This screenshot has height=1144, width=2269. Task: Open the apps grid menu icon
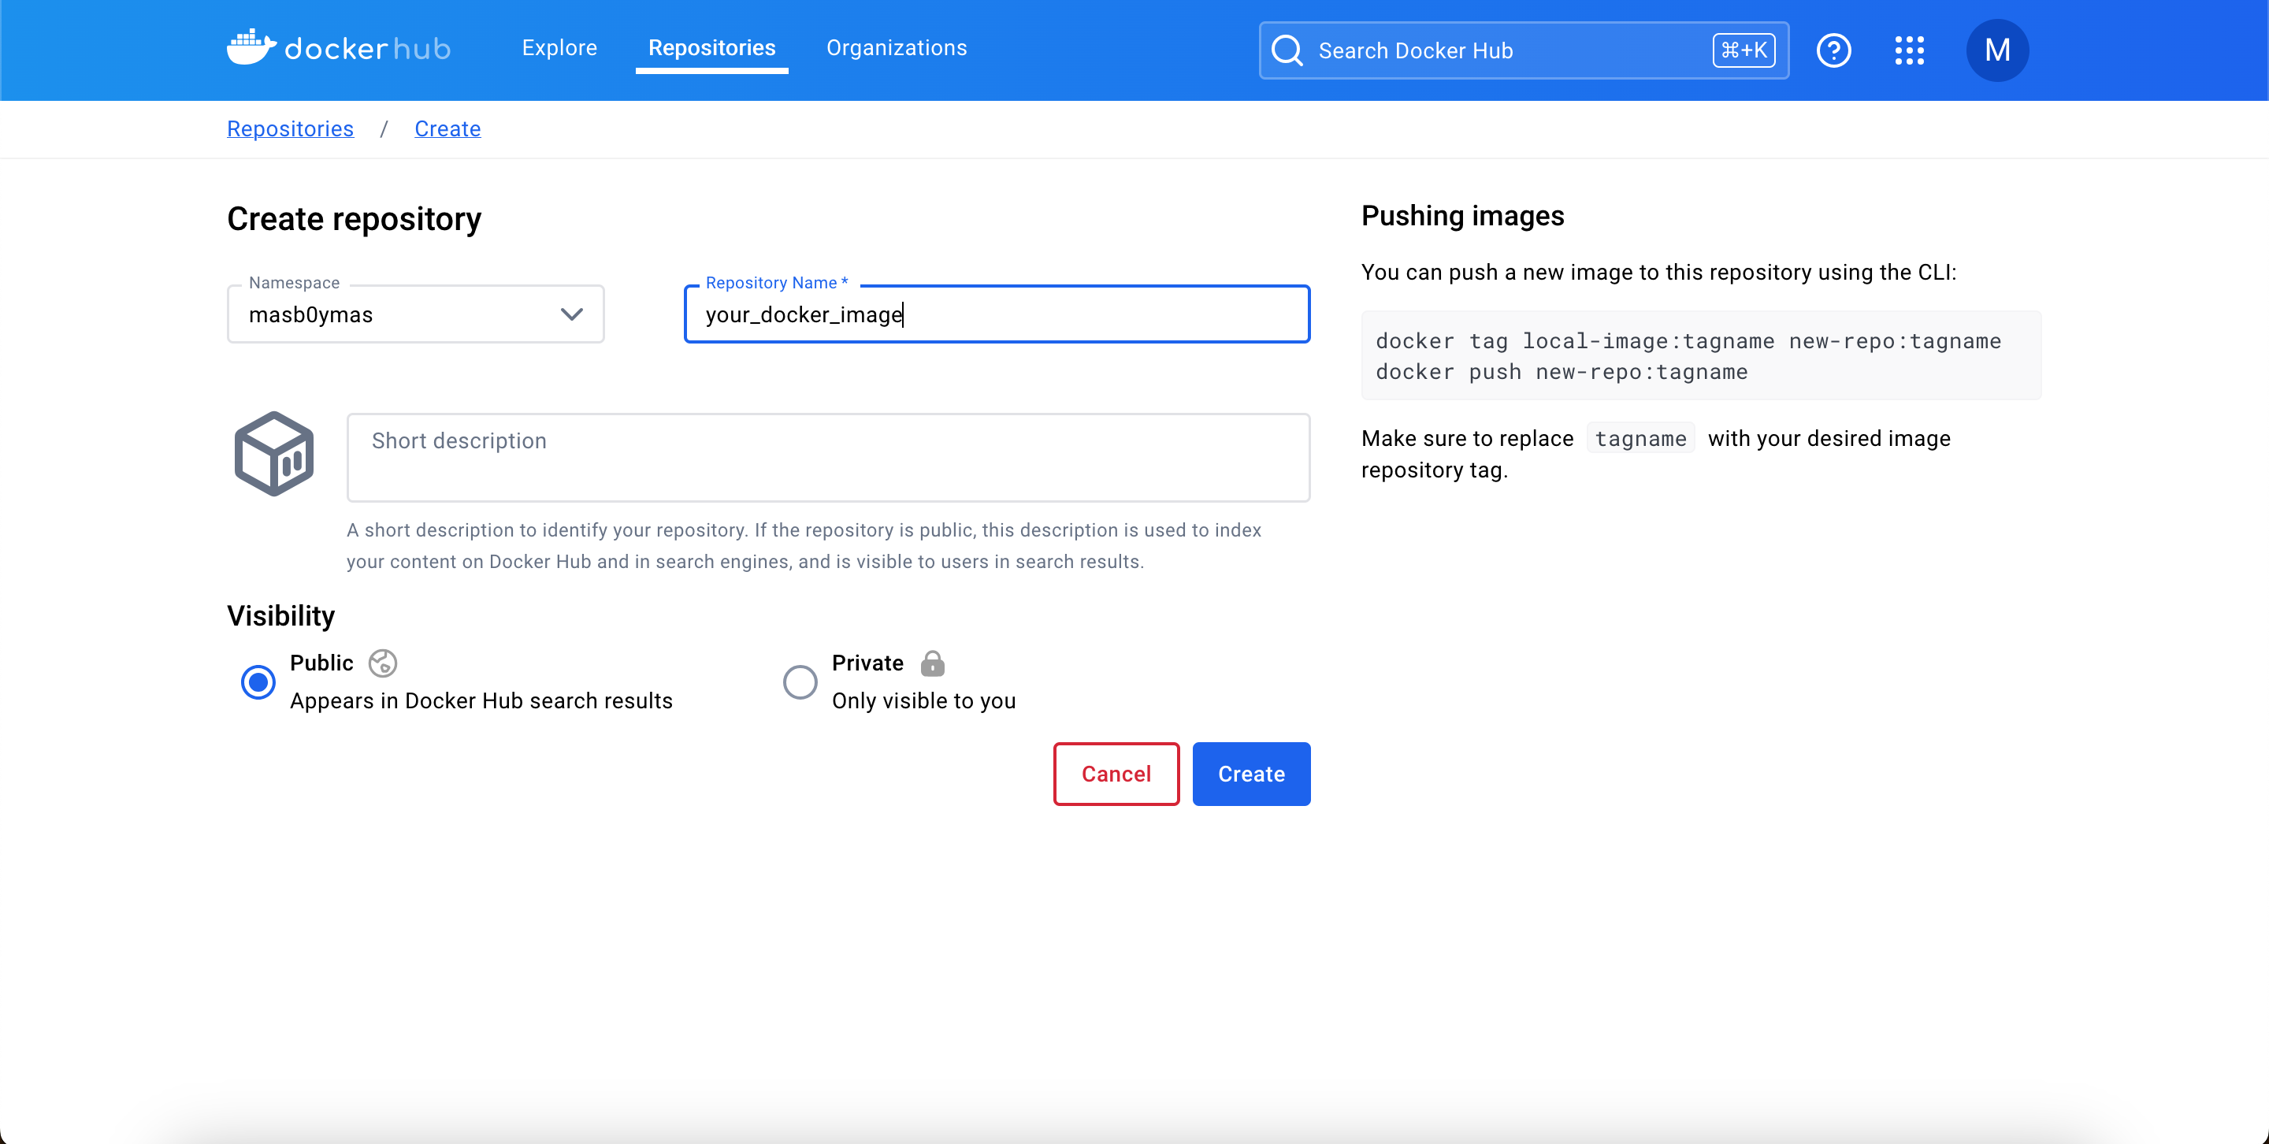coord(1909,50)
